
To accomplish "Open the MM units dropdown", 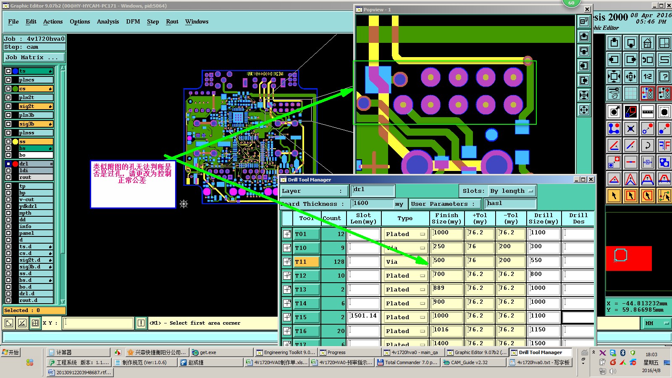I will pyautogui.click(x=657, y=323).
